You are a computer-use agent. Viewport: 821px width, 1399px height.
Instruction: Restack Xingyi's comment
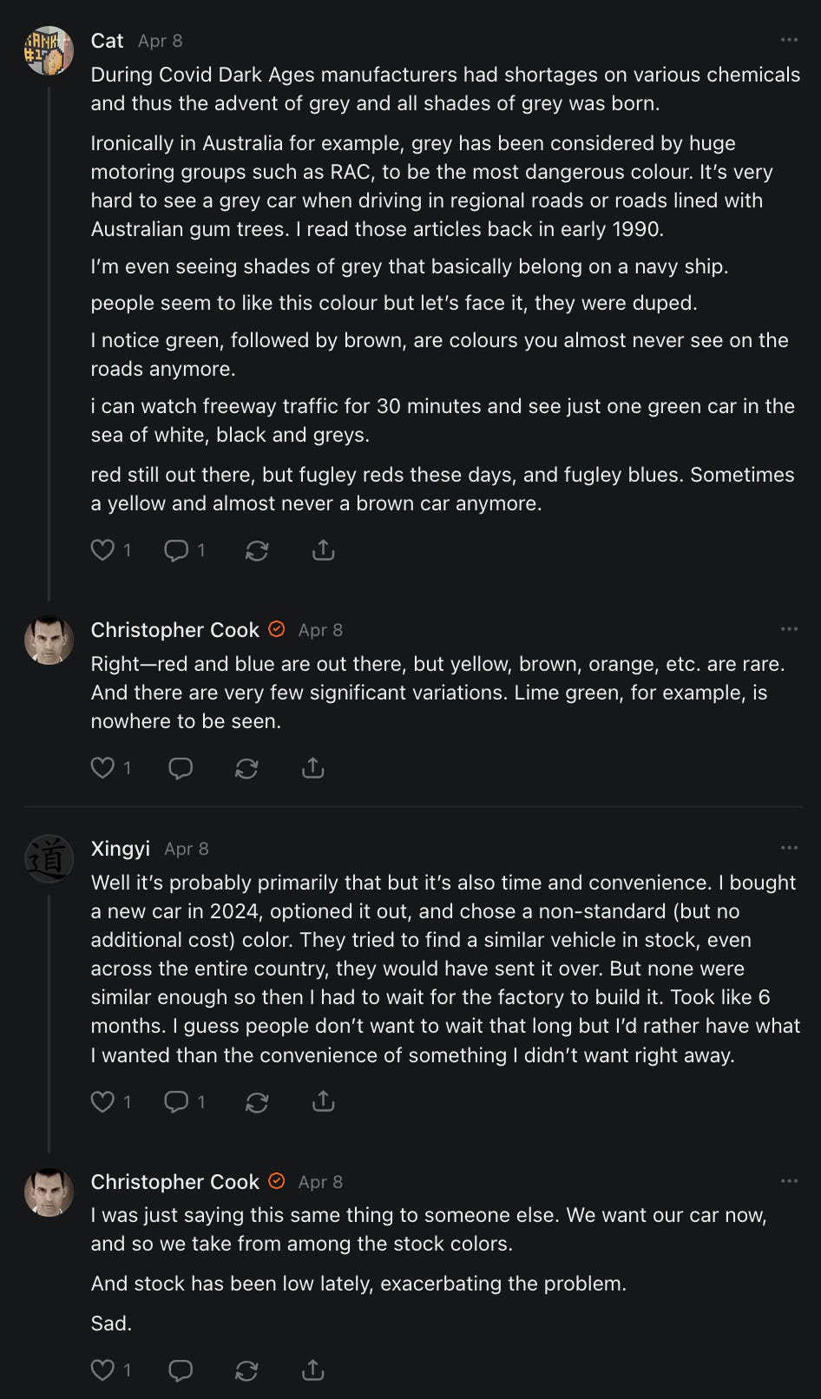[257, 1101]
